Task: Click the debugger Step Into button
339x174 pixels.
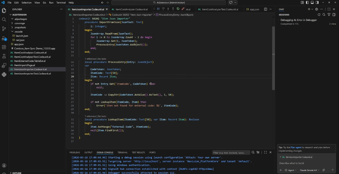Action: [168, 9]
